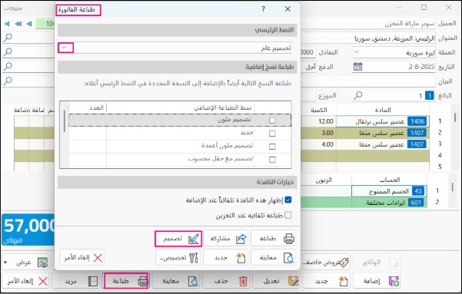Check the تصميم ملون print style
The width and height of the screenshot is (462, 294).
coord(272,120)
